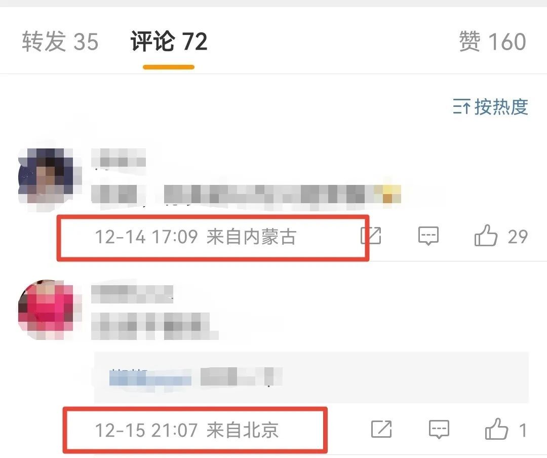The height and width of the screenshot is (458, 547).
Task: Open the 转发 35 reposts tab
Action: 60,41
